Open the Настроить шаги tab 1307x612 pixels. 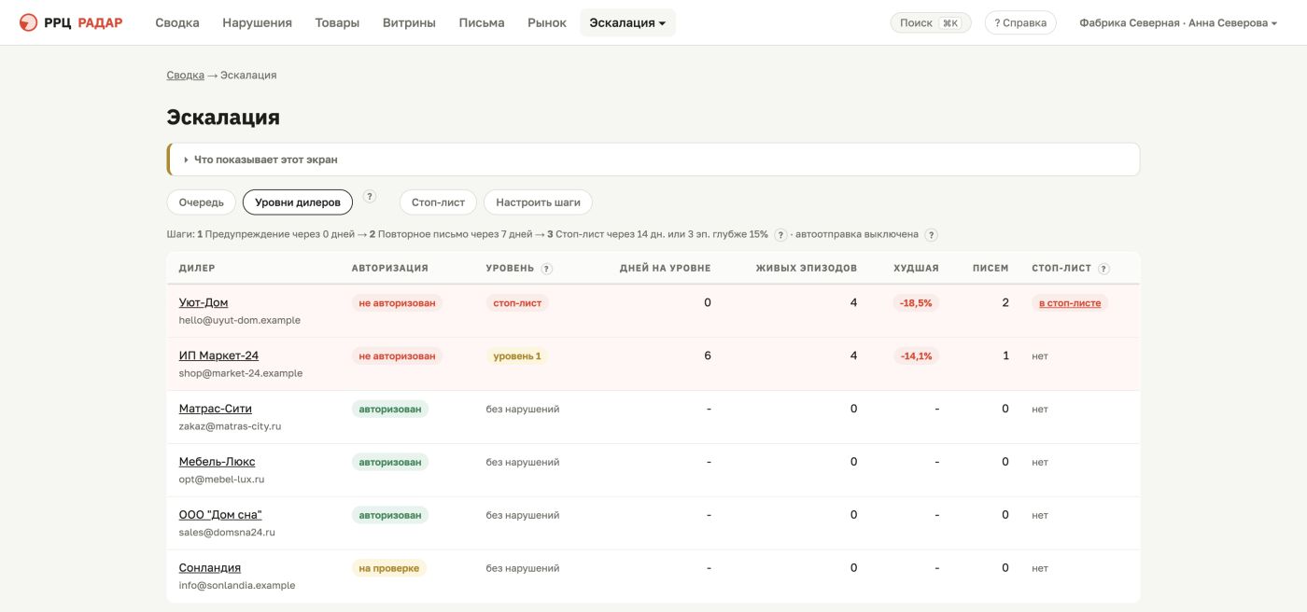point(538,202)
